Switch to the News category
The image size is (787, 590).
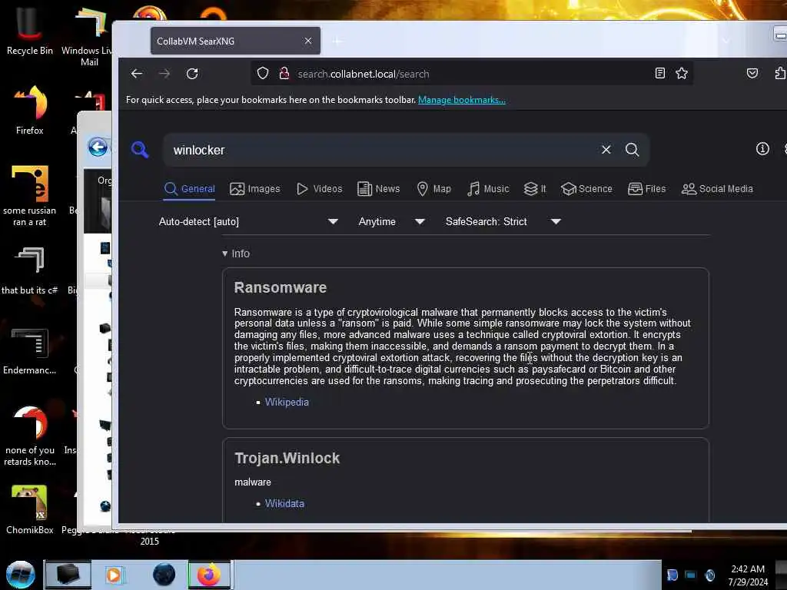click(378, 189)
